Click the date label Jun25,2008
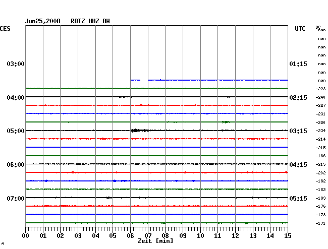Viewport: 328px width, 249px height. coord(43,21)
